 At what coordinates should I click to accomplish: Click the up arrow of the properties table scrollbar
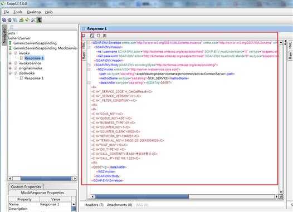(74, 204)
